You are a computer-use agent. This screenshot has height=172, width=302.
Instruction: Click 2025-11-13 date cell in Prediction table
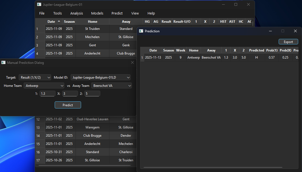[153, 58]
